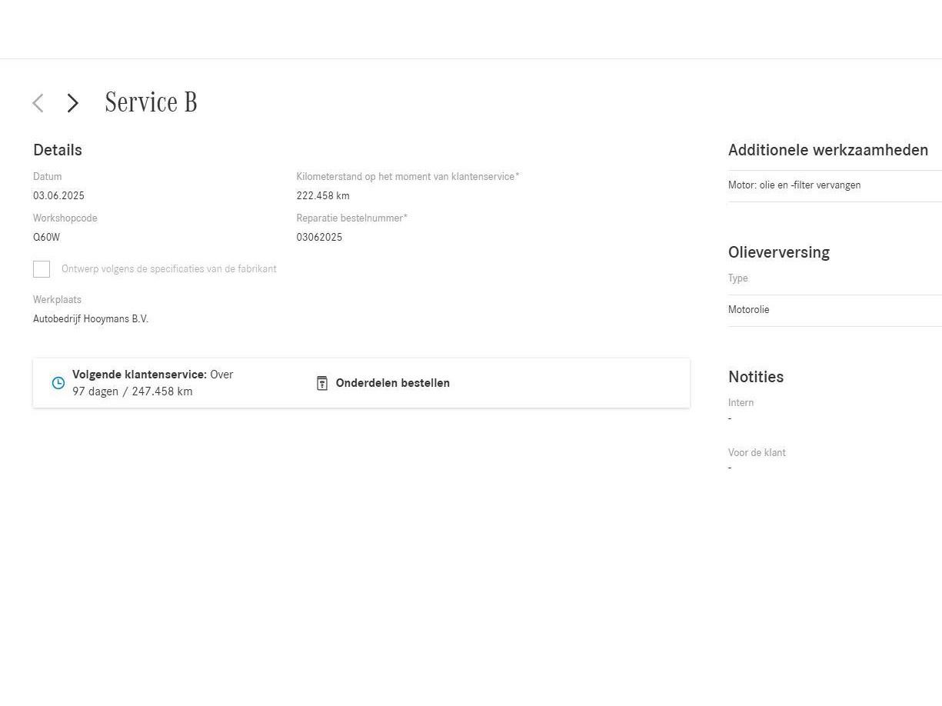This screenshot has width=942, height=706.
Task: Enable 'Ontwerp volgens de specificaties' checkbox
Action: [42, 269]
